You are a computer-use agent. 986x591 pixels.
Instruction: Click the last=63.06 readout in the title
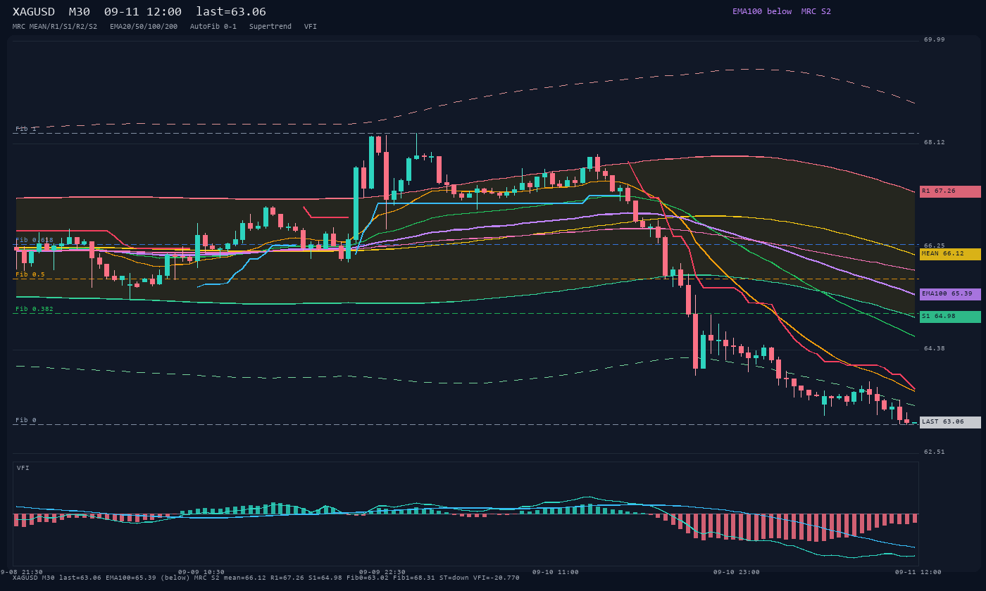[x=231, y=11]
